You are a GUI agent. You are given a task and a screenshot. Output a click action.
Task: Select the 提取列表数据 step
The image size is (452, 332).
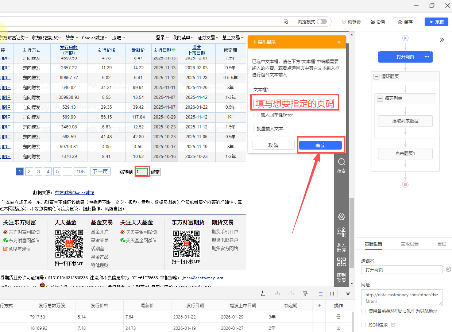405,121
